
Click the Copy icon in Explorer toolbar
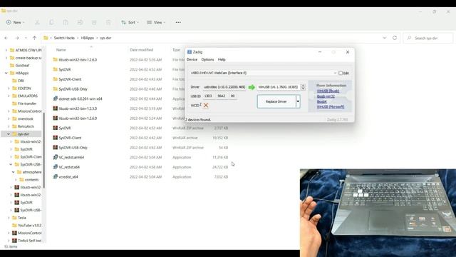coord(51,22)
